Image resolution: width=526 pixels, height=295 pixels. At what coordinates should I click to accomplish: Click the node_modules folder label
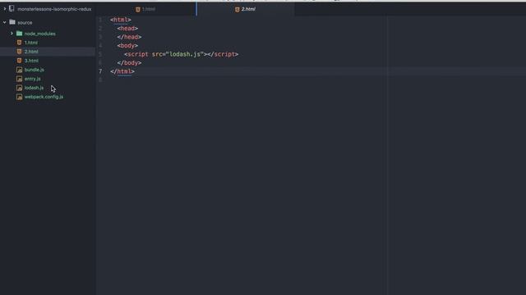(40, 34)
